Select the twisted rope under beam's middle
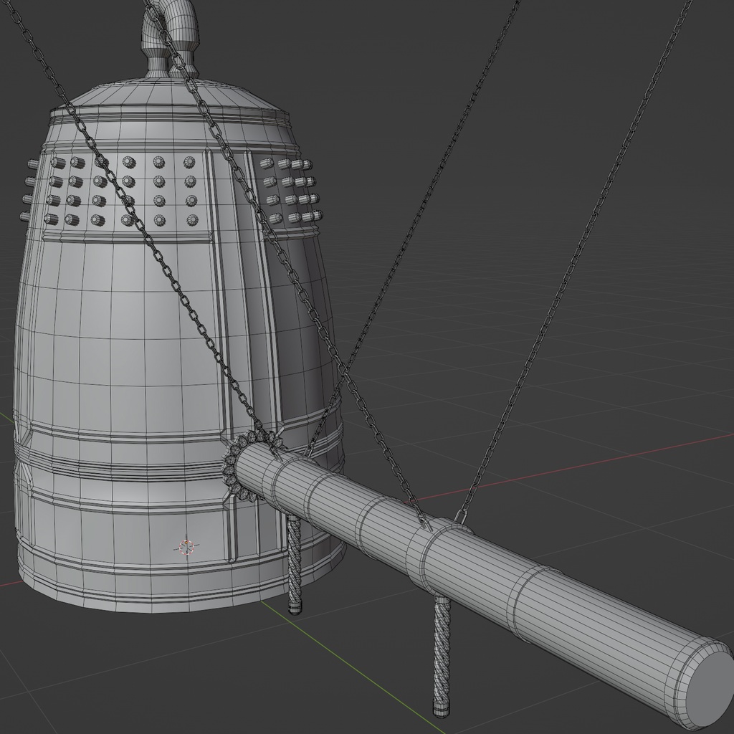The width and height of the screenshot is (734, 734). click(442, 657)
